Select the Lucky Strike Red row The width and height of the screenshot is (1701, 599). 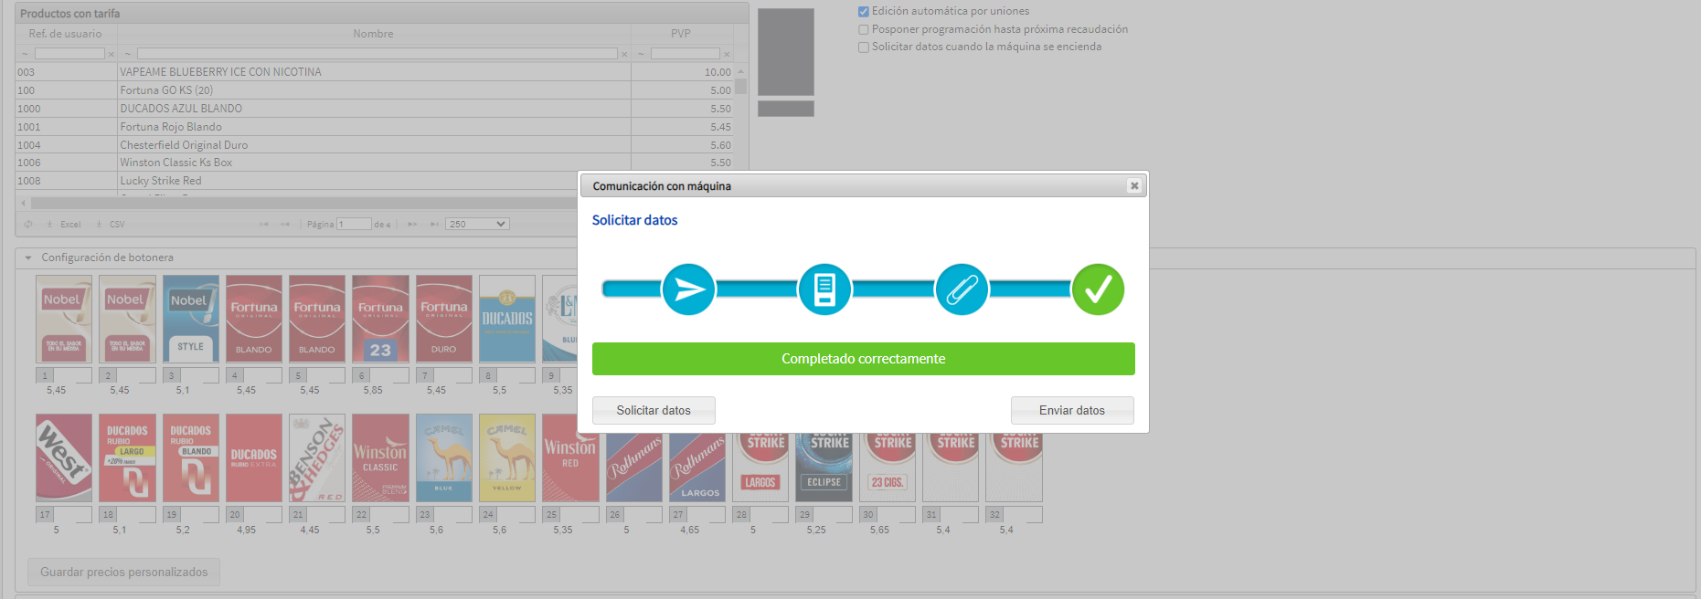click(x=374, y=181)
